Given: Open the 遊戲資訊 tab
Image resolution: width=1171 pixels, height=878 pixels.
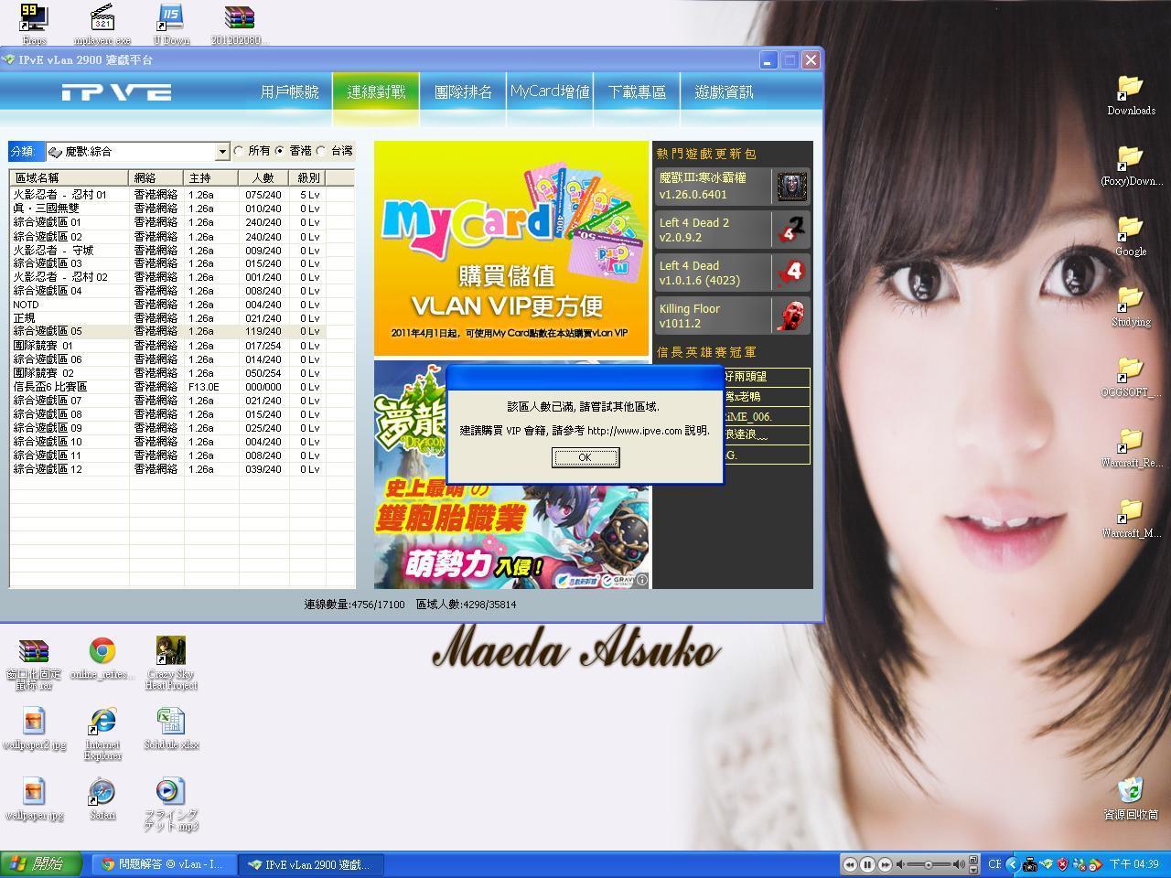Looking at the screenshot, I should (x=724, y=92).
